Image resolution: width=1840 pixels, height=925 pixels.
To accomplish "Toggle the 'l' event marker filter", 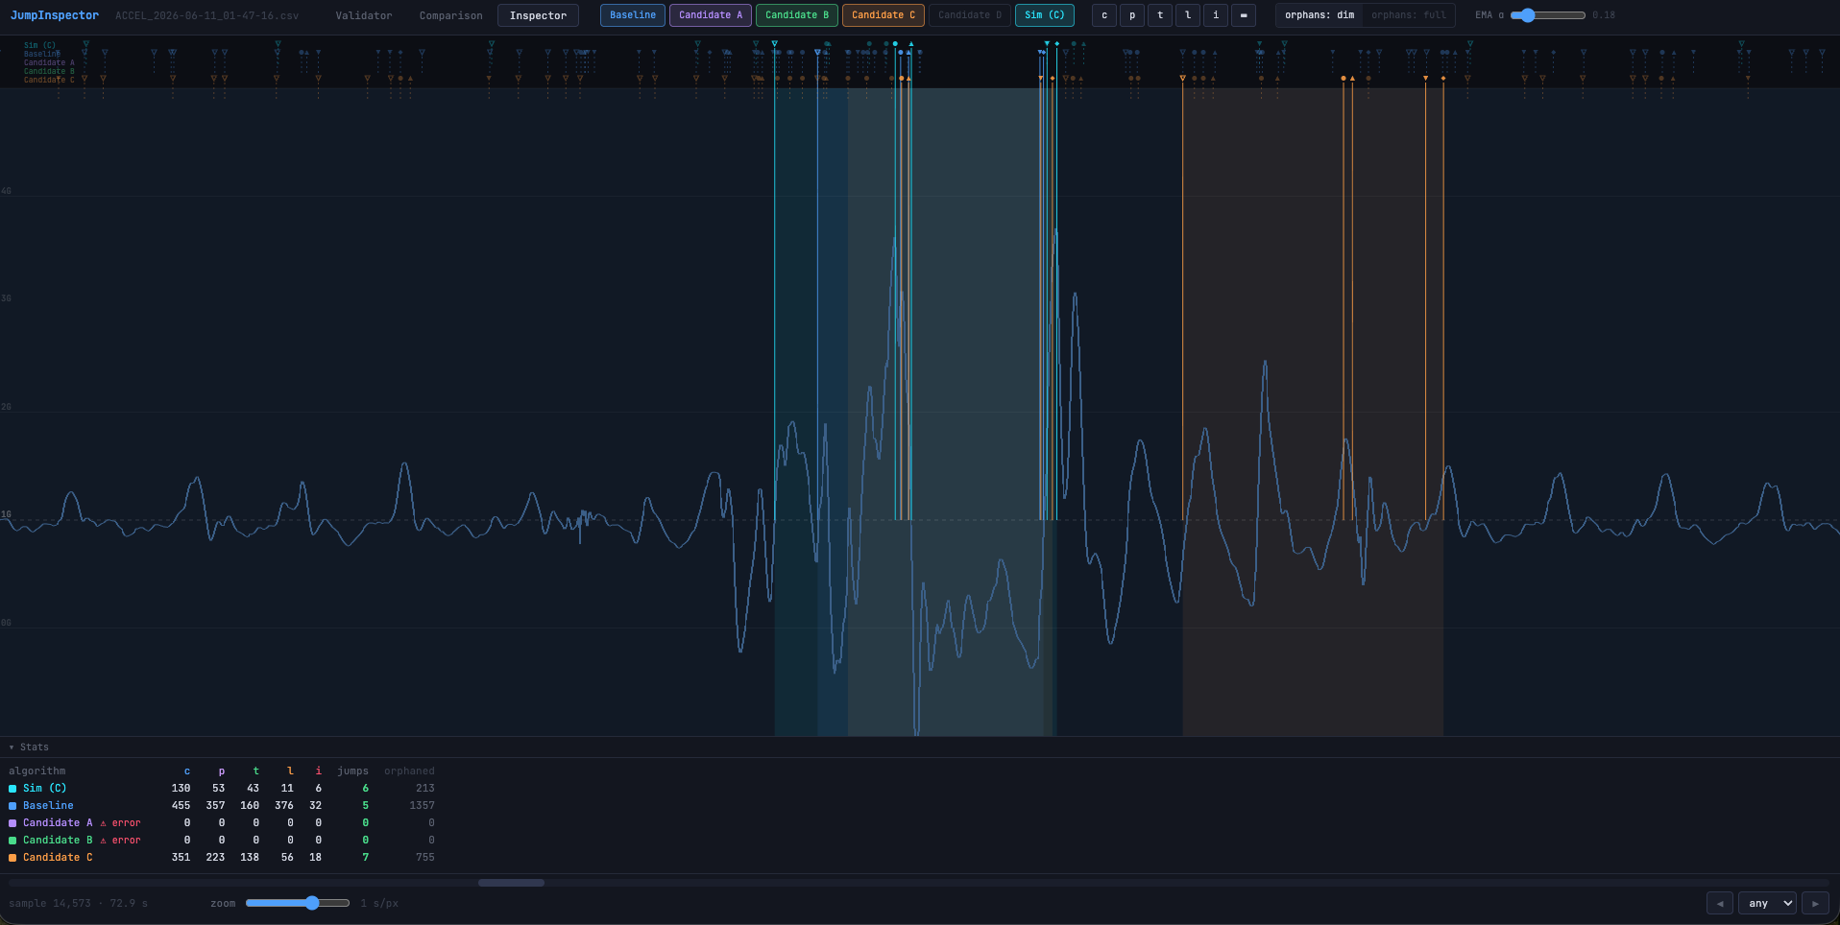I will point(1188,15).
